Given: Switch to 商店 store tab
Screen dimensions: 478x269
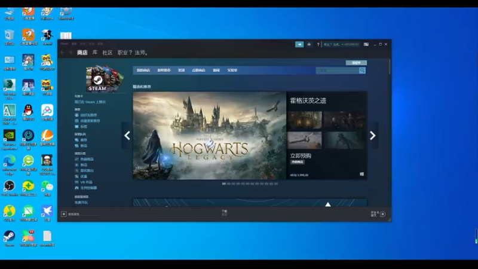Looking at the screenshot, I should click(x=82, y=53).
